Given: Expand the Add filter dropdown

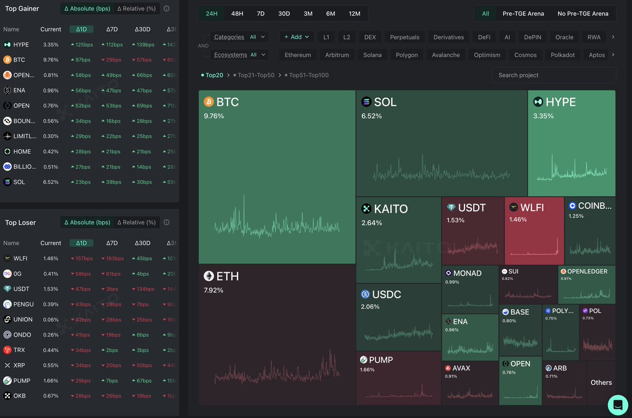Looking at the screenshot, I should point(297,37).
